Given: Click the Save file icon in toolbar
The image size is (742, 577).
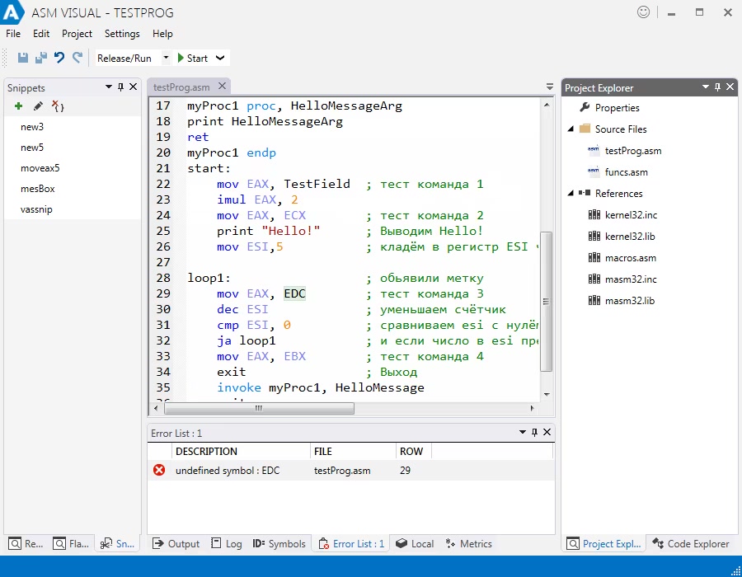Looking at the screenshot, I should pos(23,58).
